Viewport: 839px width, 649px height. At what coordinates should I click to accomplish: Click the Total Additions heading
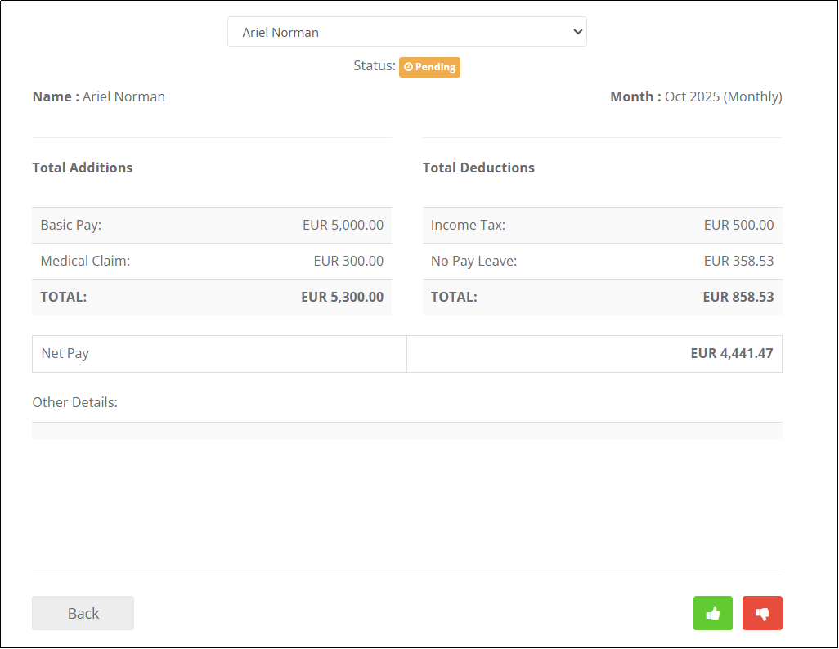pos(83,168)
